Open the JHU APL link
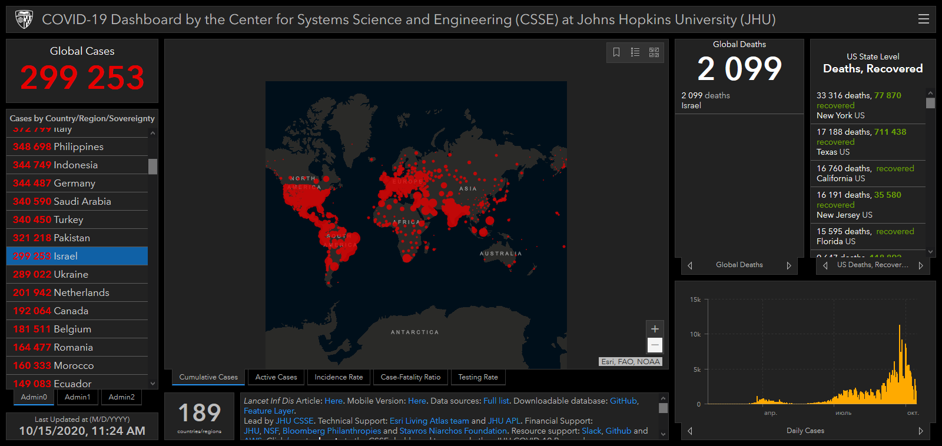This screenshot has width=942, height=446. tap(504, 421)
